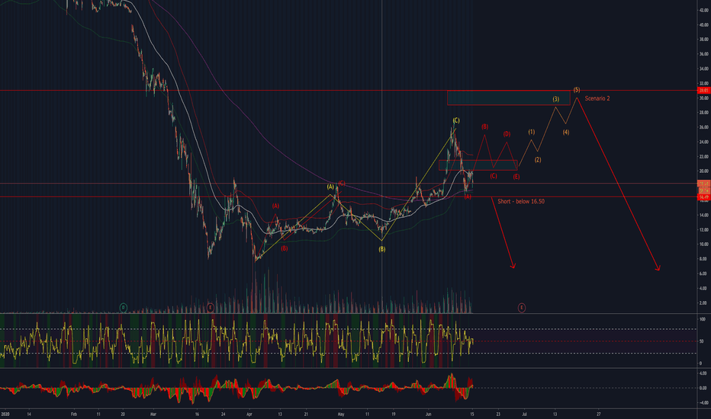Click the '27' date label on time axis
Screen dimensions: 711x419
coord(599,414)
